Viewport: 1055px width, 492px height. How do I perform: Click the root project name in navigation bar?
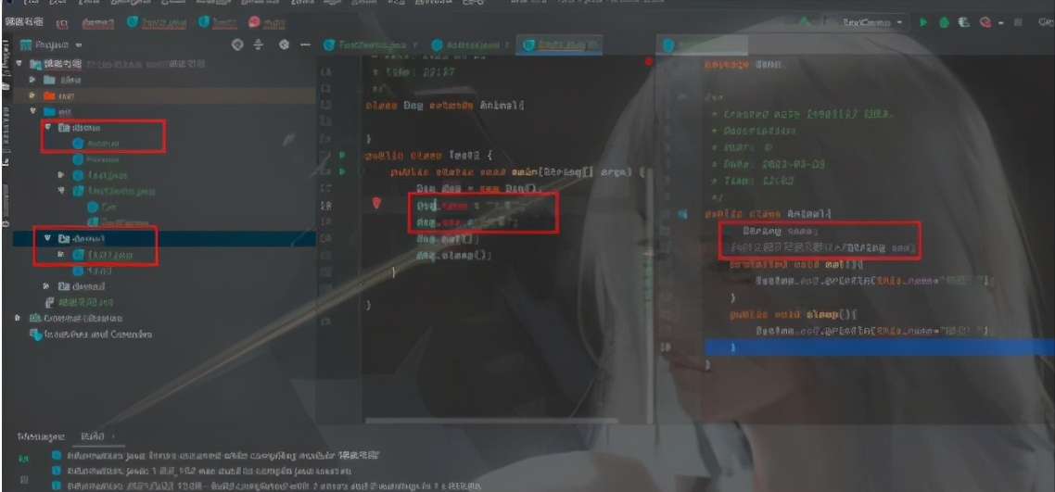click(23, 22)
